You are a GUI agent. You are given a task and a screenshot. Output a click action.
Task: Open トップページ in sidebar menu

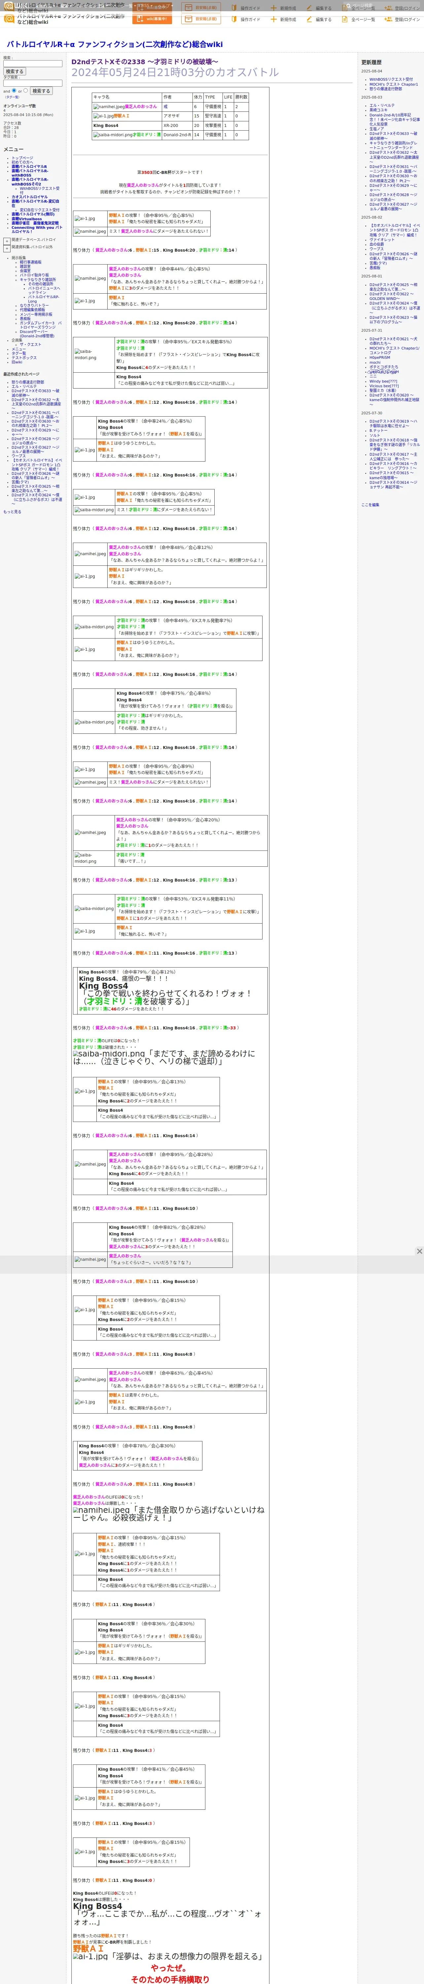(22, 158)
